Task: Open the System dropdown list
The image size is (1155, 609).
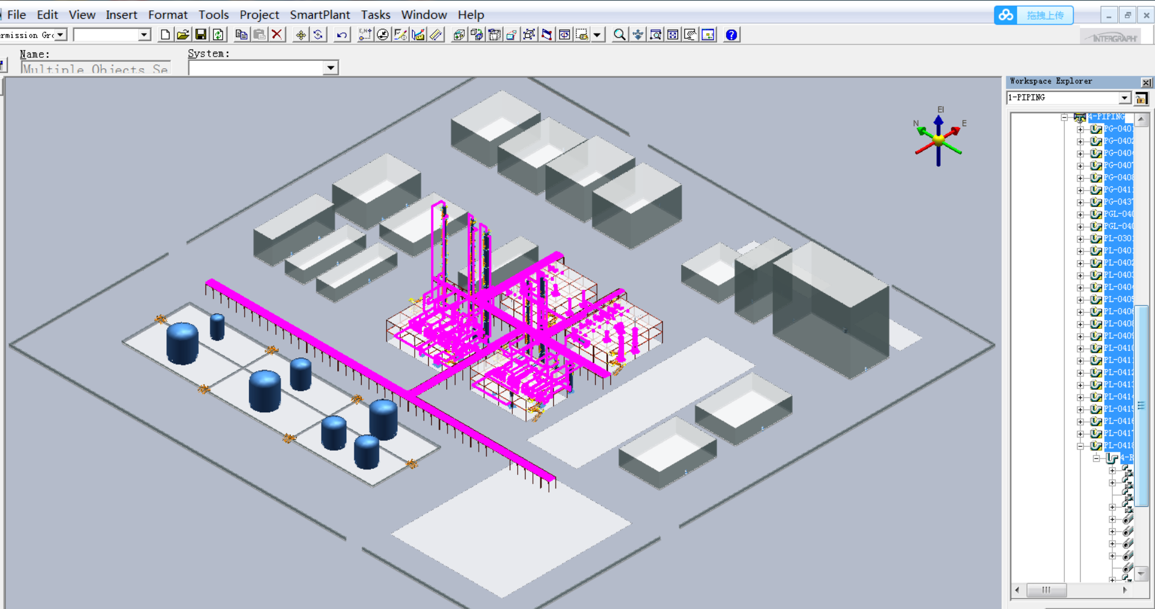Action: coord(331,68)
